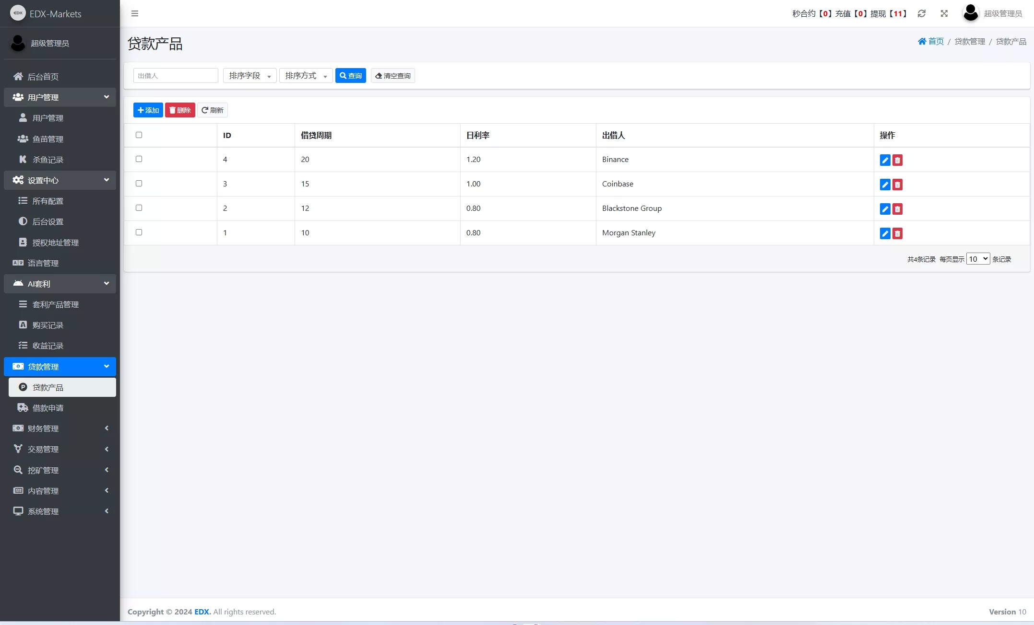This screenshot has width=1034, height=625.
Task: Click the edit pencil for Morgan Stanley row
Action: click(x=885, y=233)
